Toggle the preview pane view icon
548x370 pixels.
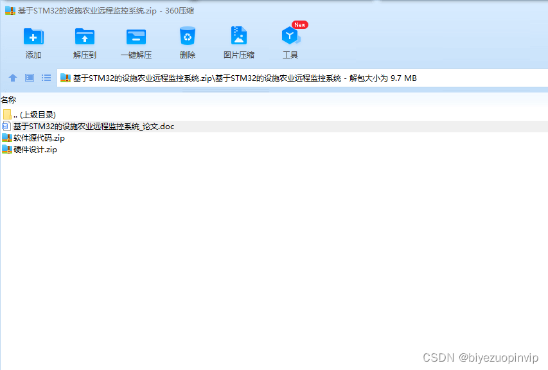point(28,78)
